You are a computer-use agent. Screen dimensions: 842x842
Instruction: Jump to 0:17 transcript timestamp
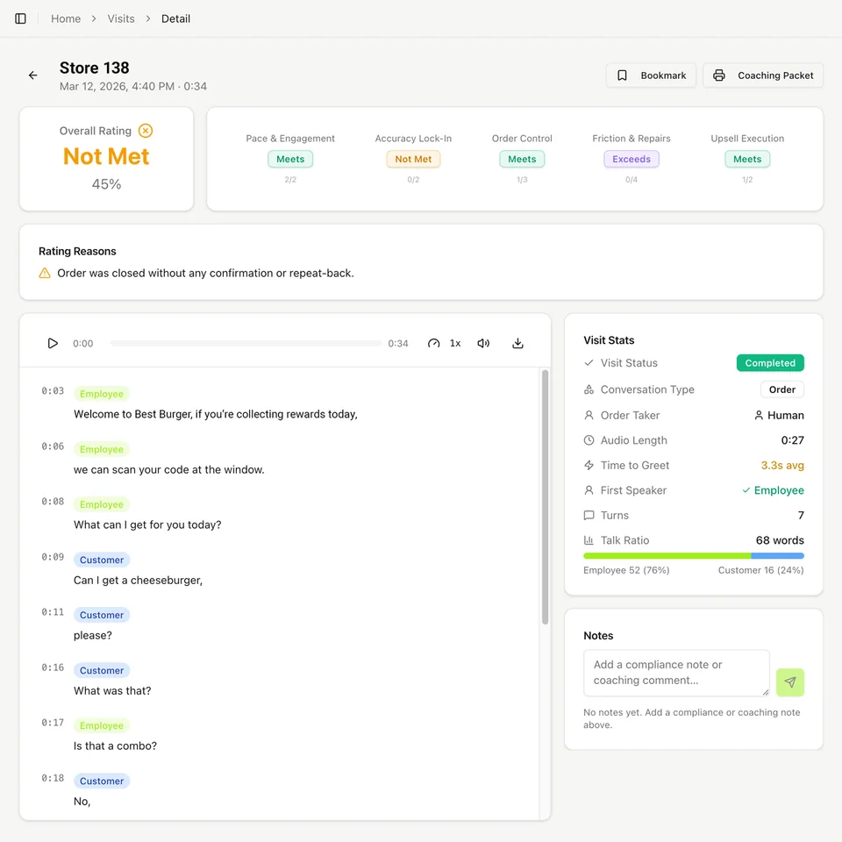[53, 723]
